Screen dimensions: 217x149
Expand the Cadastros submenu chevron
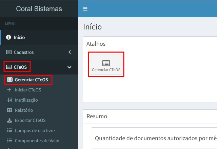coord(70,52)
